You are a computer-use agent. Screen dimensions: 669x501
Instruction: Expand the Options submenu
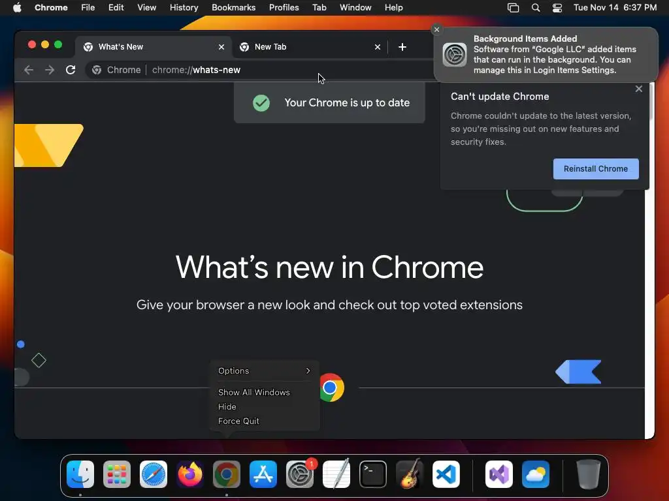tap(265, 371)
